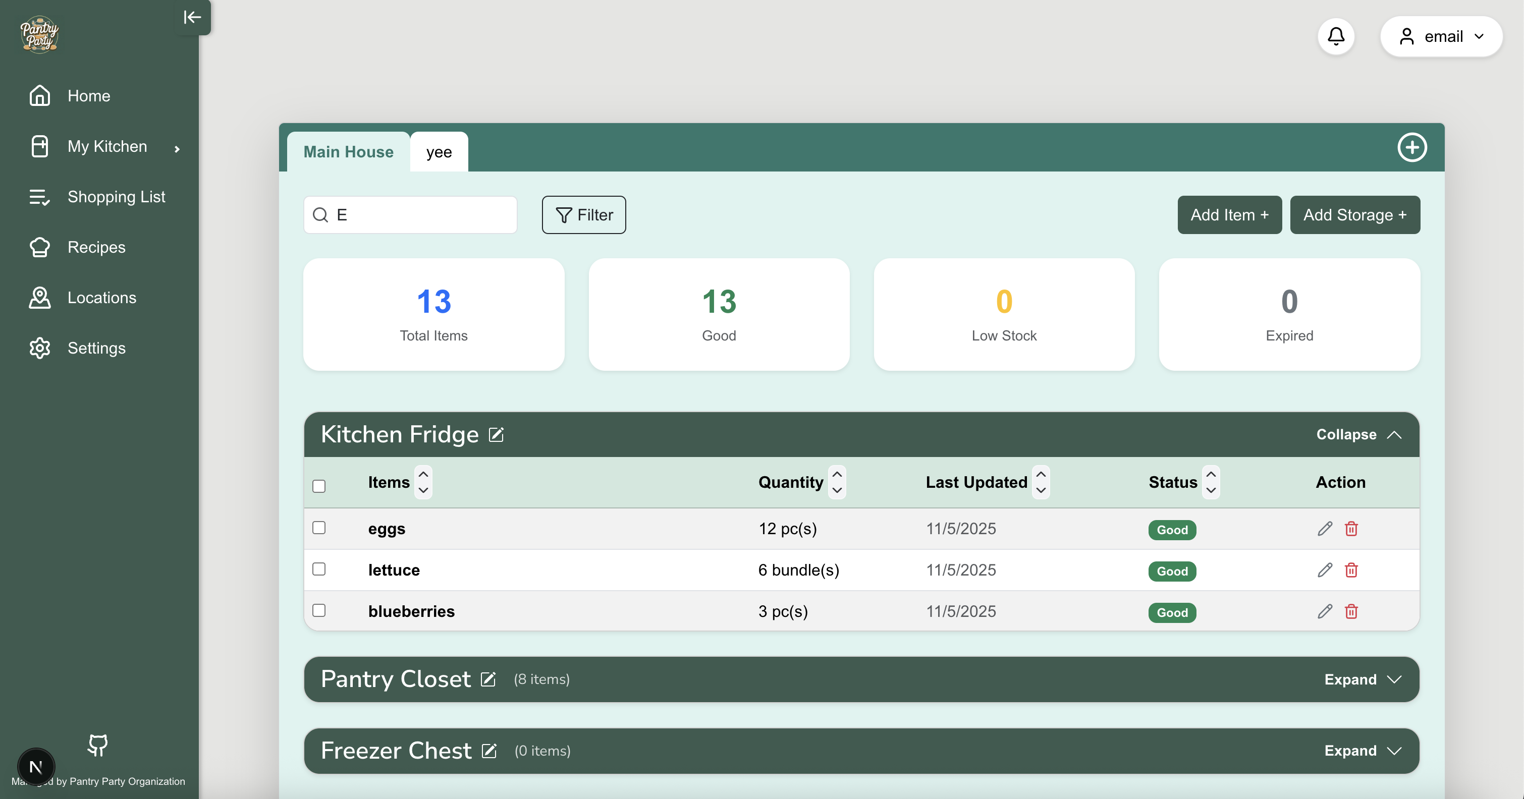Switch to the Main House tab
The width and height of the screenshot is (1524, 799).
349,152
